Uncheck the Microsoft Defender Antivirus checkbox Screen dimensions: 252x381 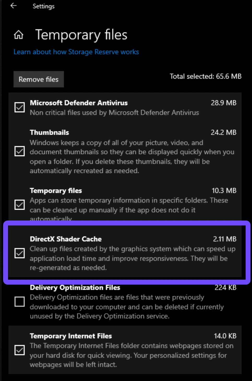(x=20, y=107)
